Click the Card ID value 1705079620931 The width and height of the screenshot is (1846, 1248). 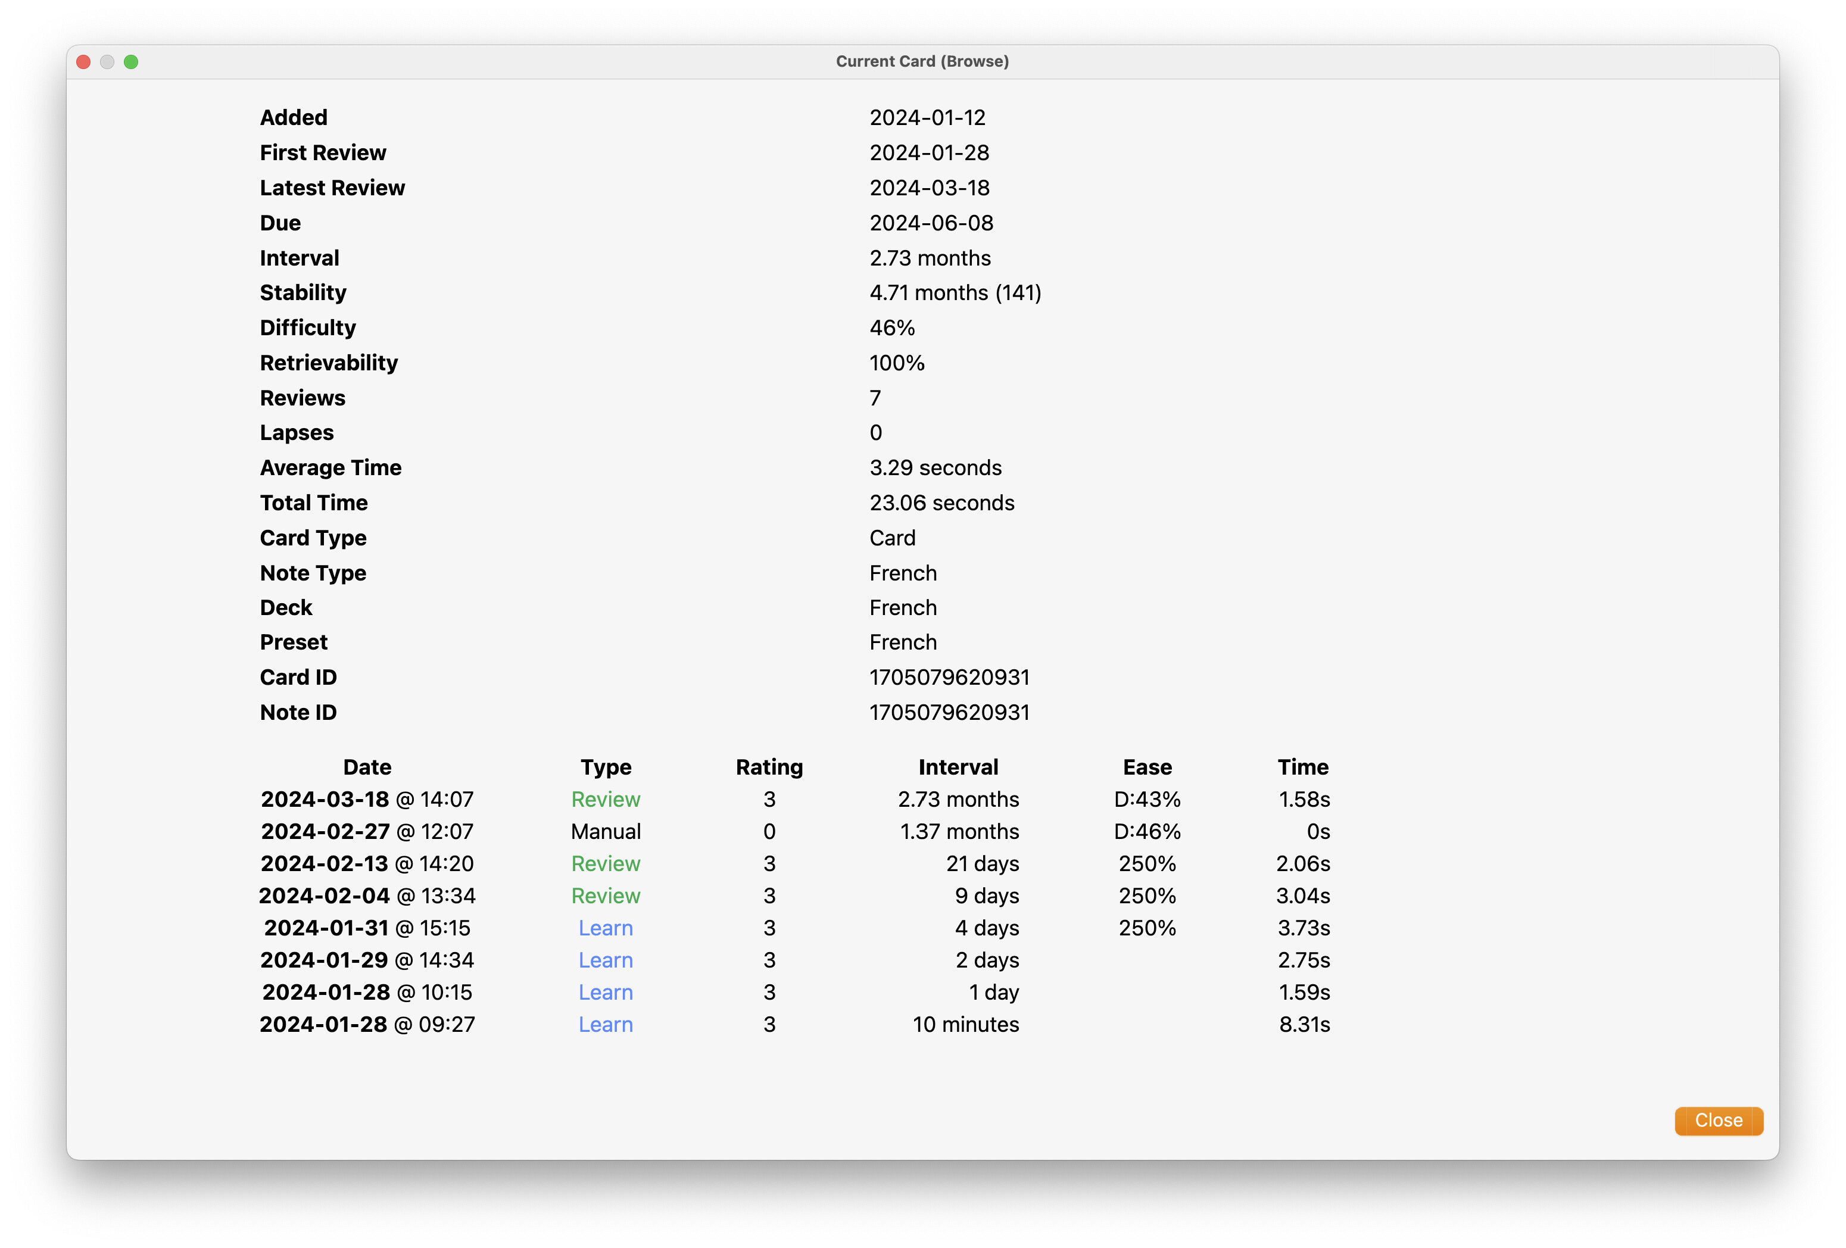click(949, 677)
